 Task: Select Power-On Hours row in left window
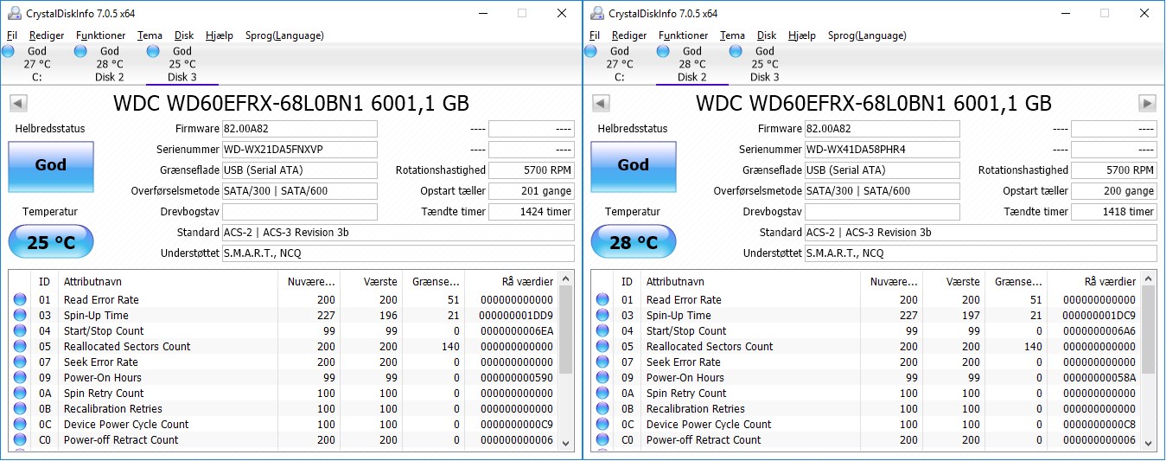284,377
